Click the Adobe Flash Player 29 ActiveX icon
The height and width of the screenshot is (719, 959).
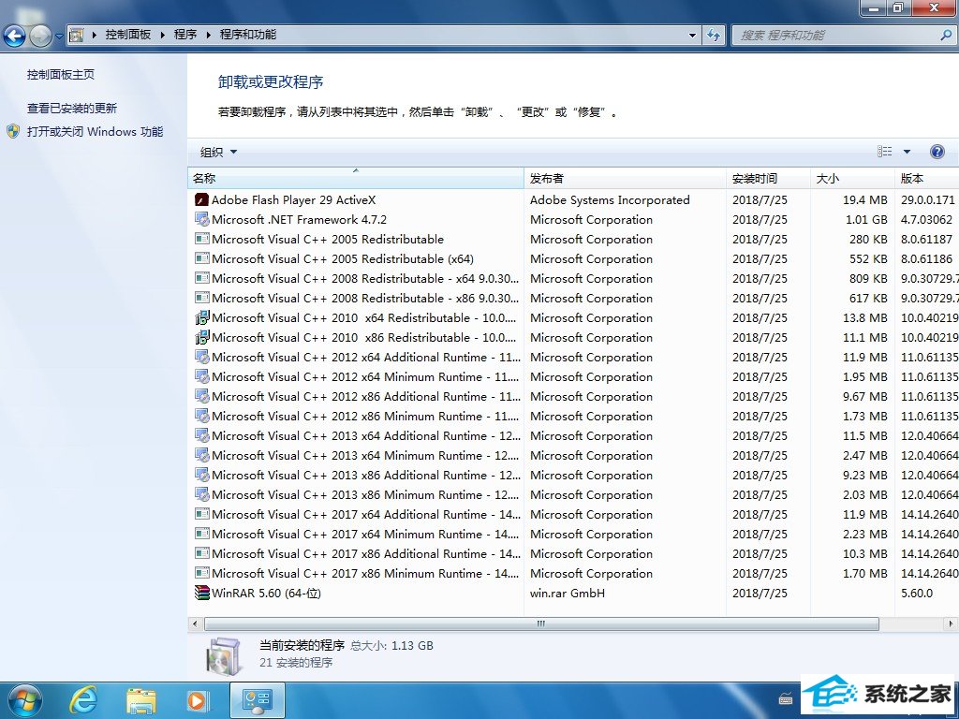point(202,200)
